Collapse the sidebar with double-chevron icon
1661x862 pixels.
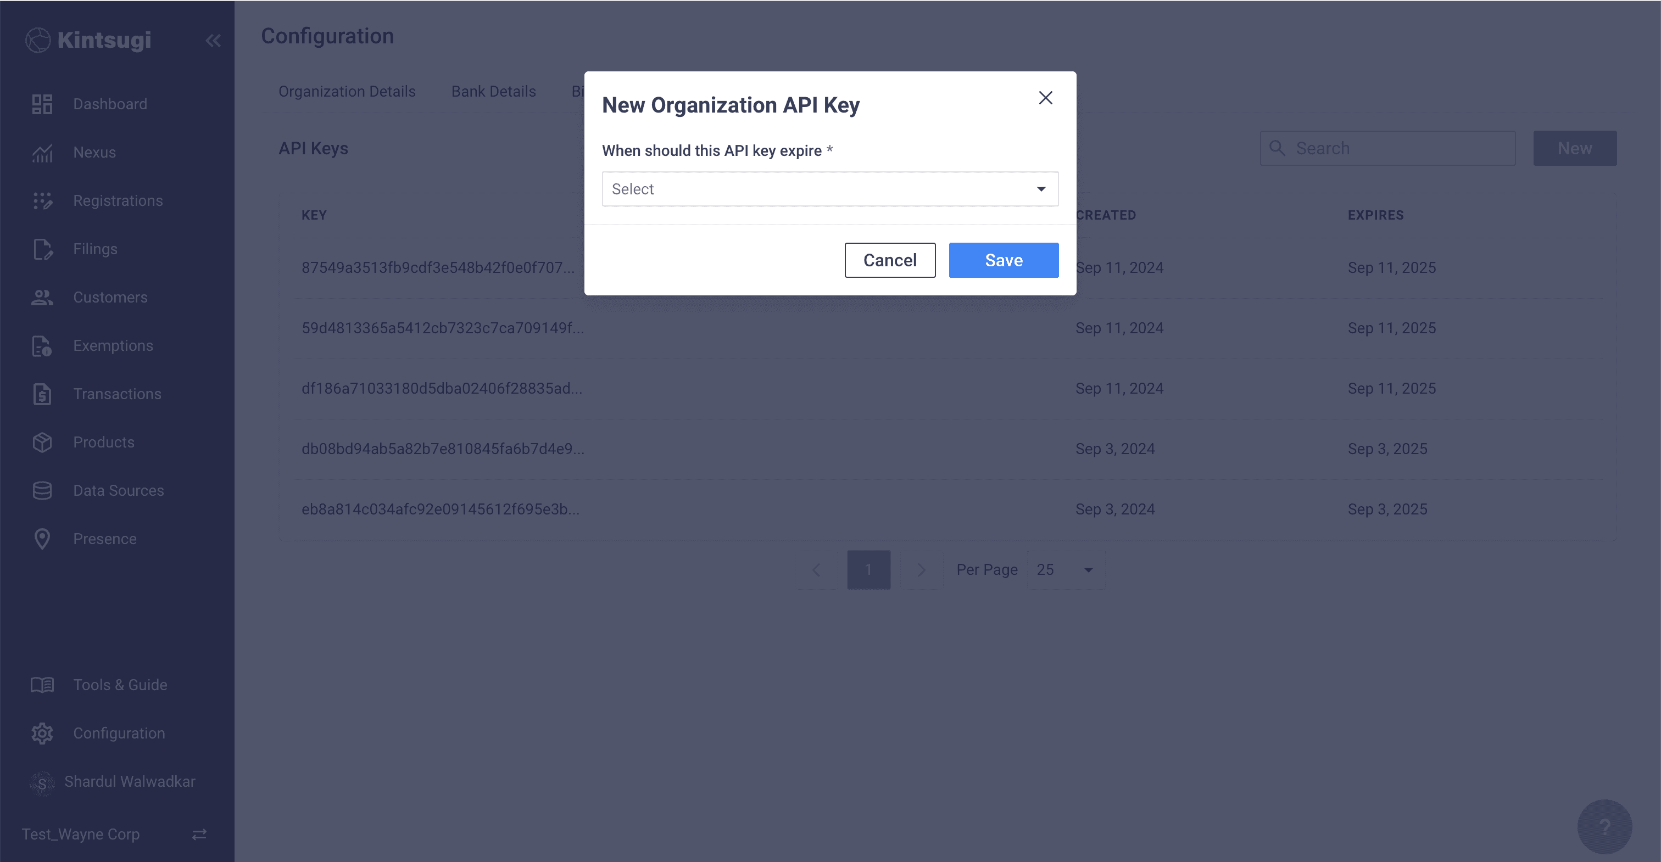coord(213,41)
